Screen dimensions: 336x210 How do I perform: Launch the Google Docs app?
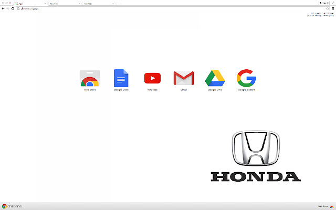(121, 78)
